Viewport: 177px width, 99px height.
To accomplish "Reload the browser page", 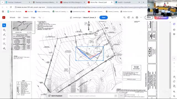I will (x=11, y=7).
